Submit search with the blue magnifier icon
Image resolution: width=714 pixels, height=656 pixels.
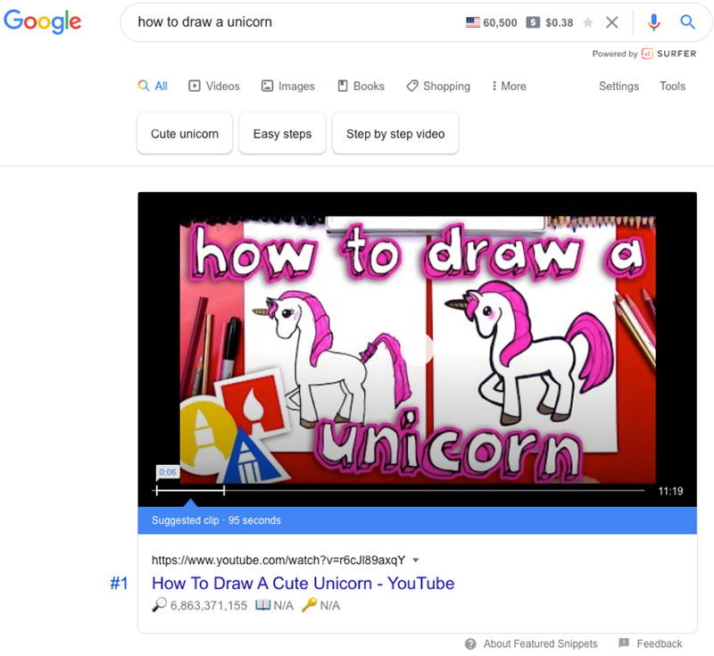coord(687,21)
